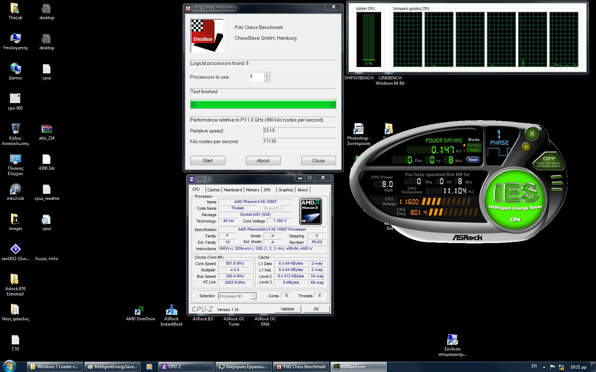Click the Windows Start orb

pyautogui.click(x=9, y=366)
